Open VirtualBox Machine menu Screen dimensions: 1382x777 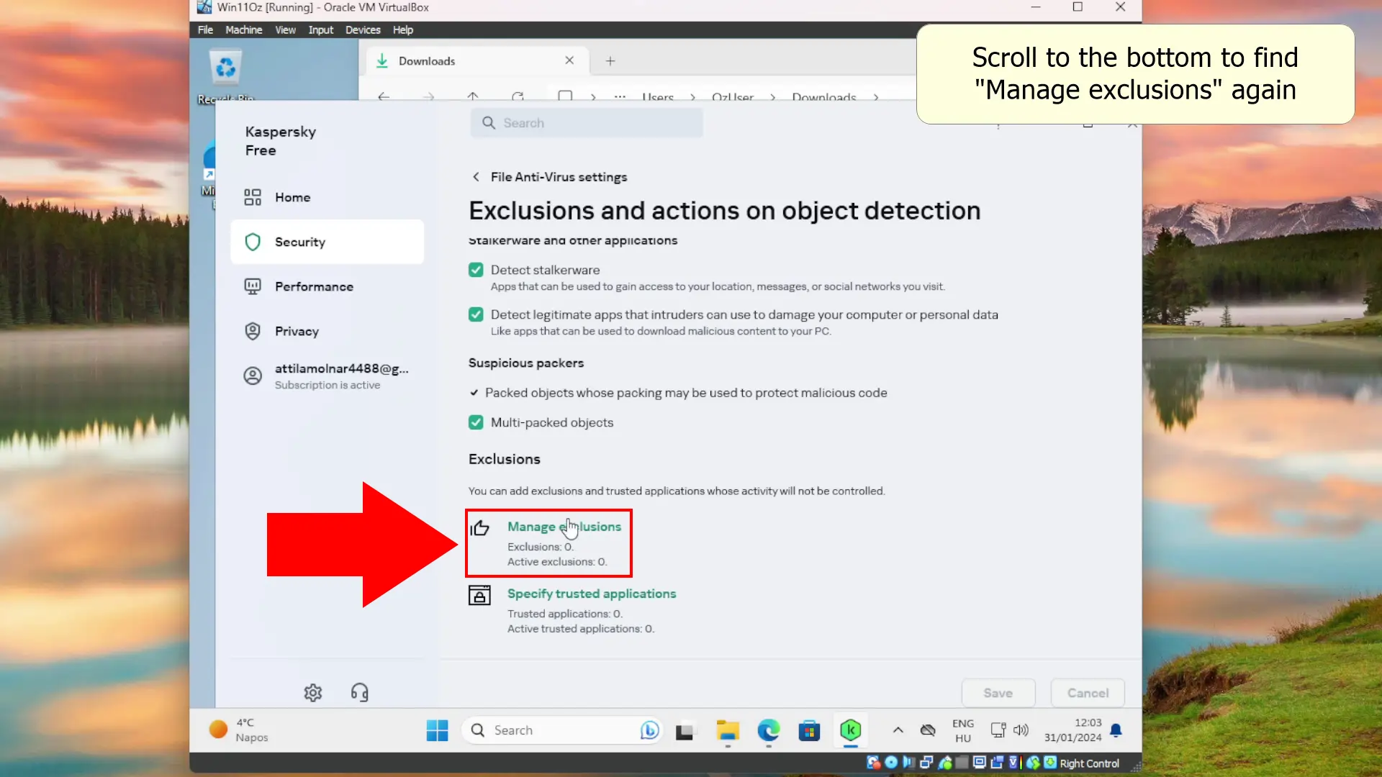243,29
